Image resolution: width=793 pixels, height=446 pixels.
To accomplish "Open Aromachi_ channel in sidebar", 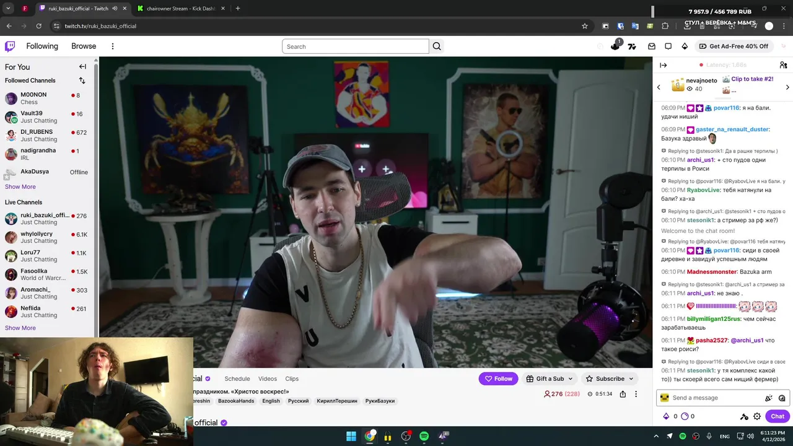I will pos(47,293).
